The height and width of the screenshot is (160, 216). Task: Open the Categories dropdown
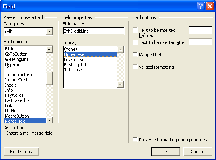tap(49, 31)
